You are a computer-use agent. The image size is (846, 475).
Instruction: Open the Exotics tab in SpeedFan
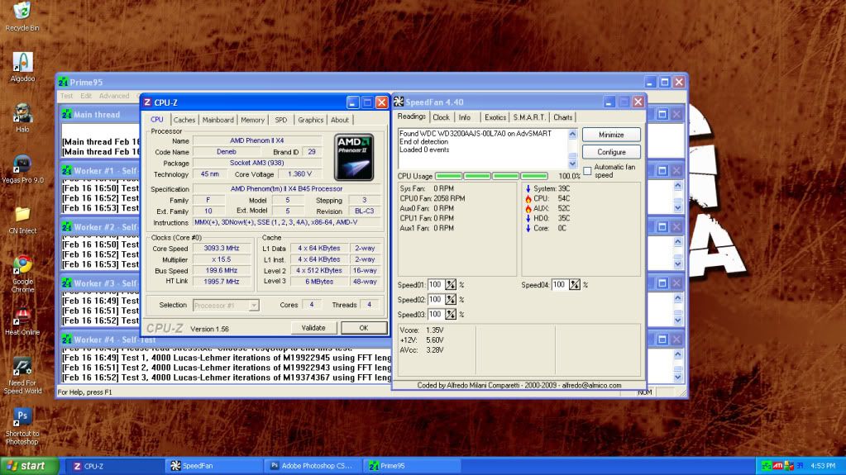coord(495,117)
